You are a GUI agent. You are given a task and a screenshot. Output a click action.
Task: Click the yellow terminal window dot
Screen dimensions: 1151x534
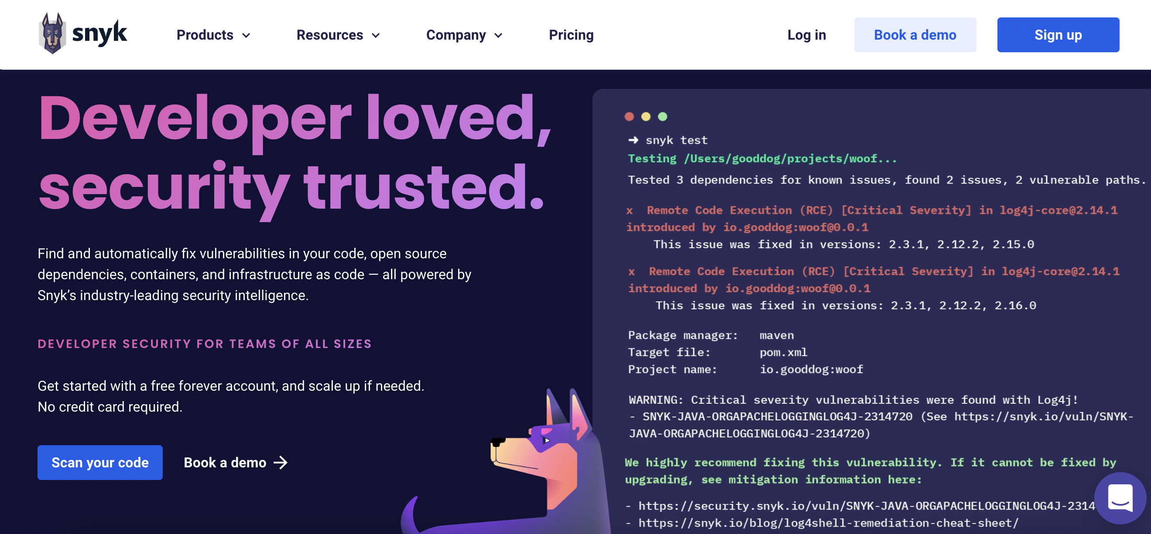[646, 116]
